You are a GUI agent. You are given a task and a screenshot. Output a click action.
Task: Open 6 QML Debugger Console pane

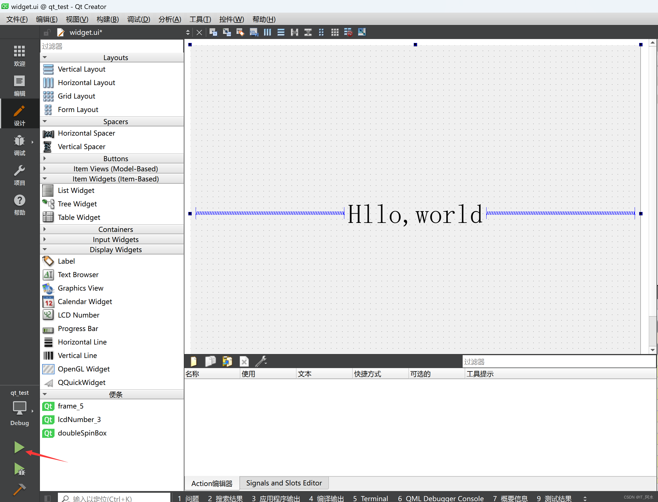(x=440, y=498)
